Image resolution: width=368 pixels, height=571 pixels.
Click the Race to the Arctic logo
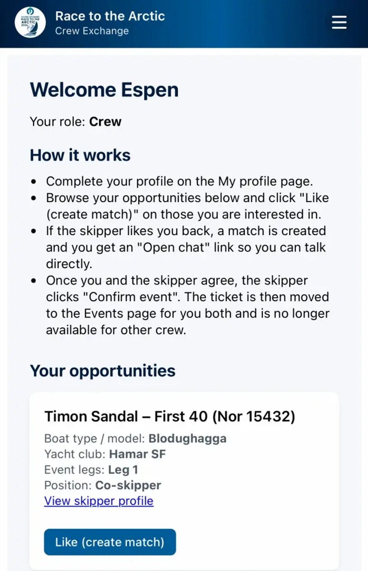30,22
